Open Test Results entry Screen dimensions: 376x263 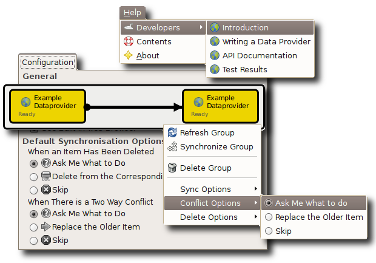(260, 69)
